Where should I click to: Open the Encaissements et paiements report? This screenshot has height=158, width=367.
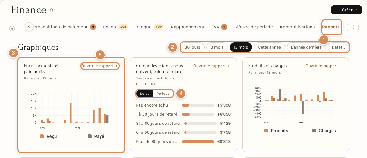point(100,66)
